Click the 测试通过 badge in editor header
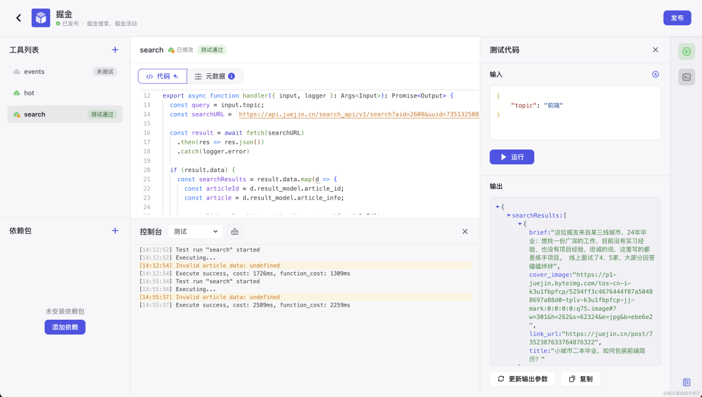This screenshot has width=702, height=397. point(212,50)
